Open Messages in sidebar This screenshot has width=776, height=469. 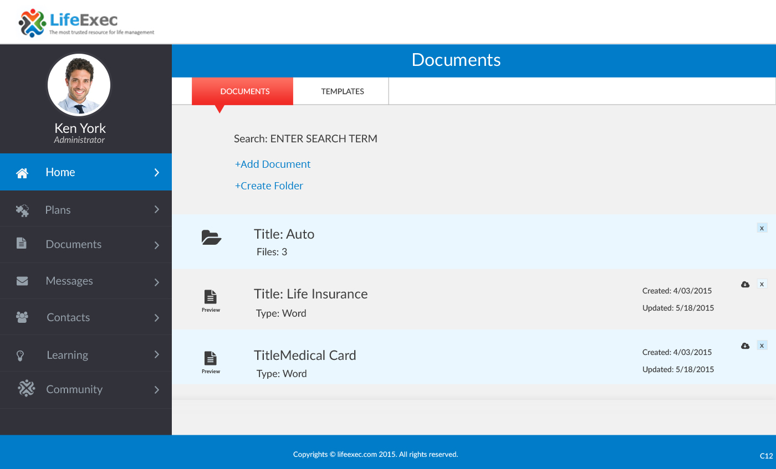point(86,281)
